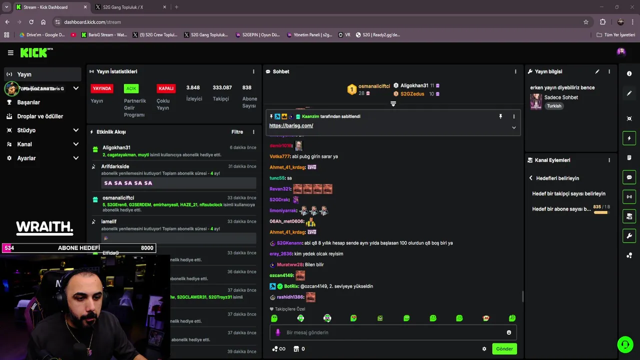
Task: Open the barisg.com pinned link
Action: click(x=291, y=125)
